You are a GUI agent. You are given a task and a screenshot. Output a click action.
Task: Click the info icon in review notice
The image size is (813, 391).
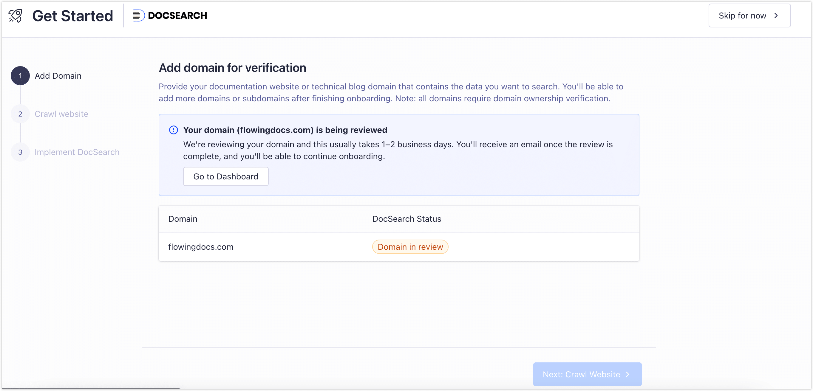point(174,130)
